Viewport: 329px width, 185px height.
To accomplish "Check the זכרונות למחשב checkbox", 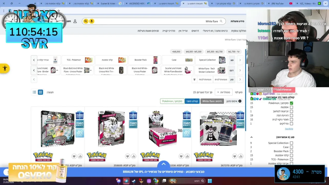I will coord(291,111).
